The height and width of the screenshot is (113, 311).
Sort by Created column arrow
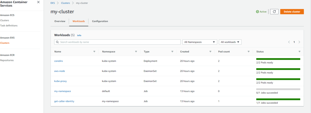210,52
